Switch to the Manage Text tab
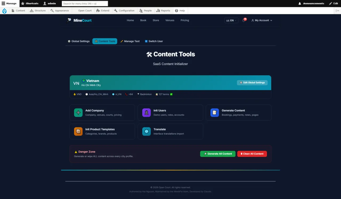 point(130,41)
